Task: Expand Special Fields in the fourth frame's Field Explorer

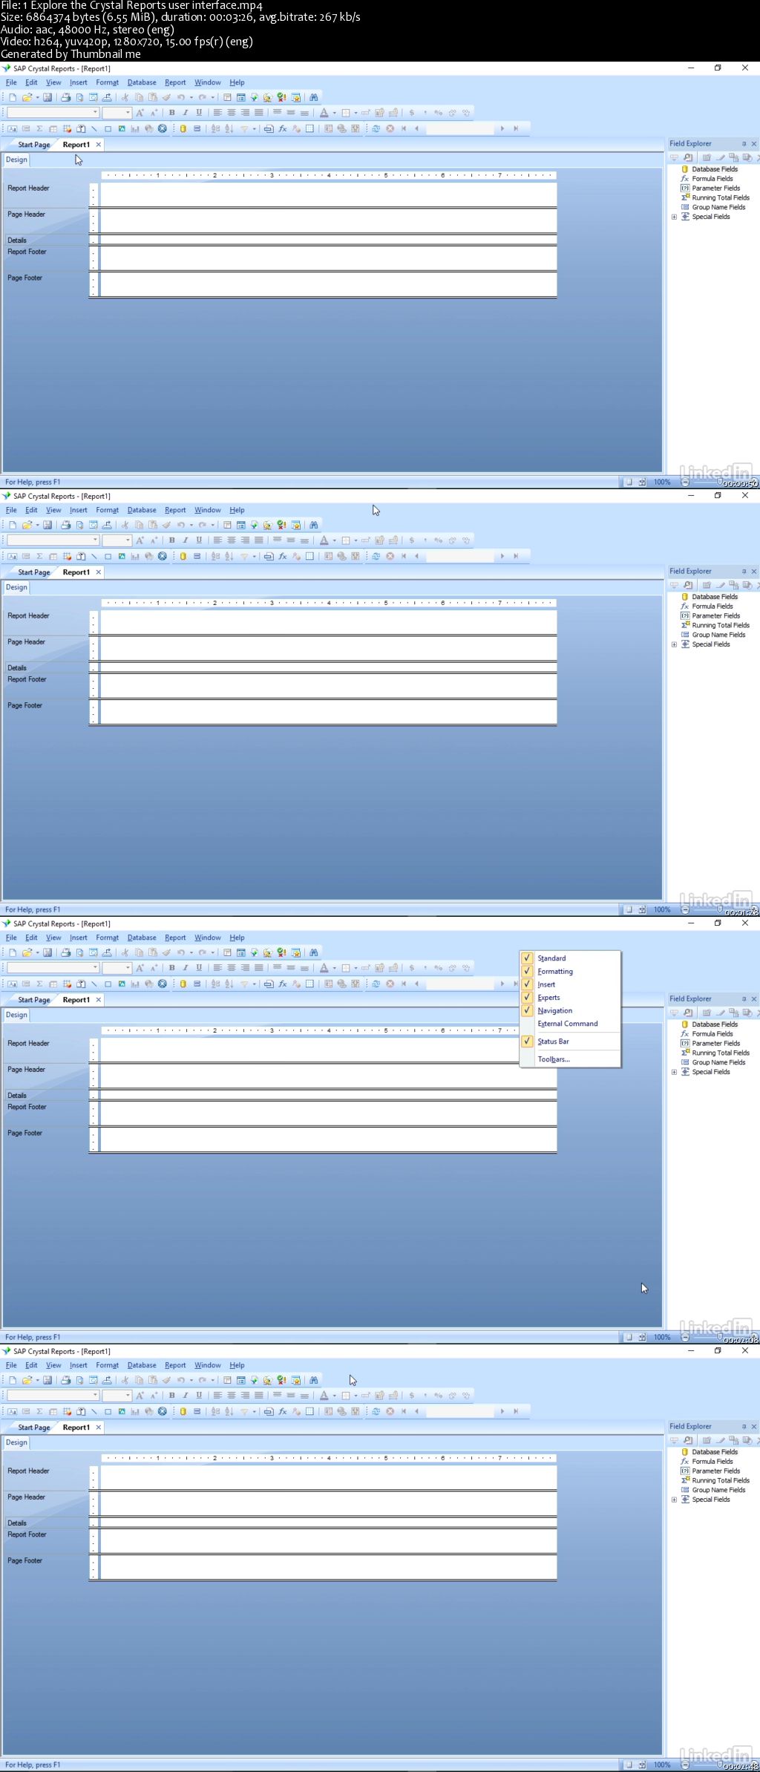Action: pyautogui.click(x=674, y=1500)
